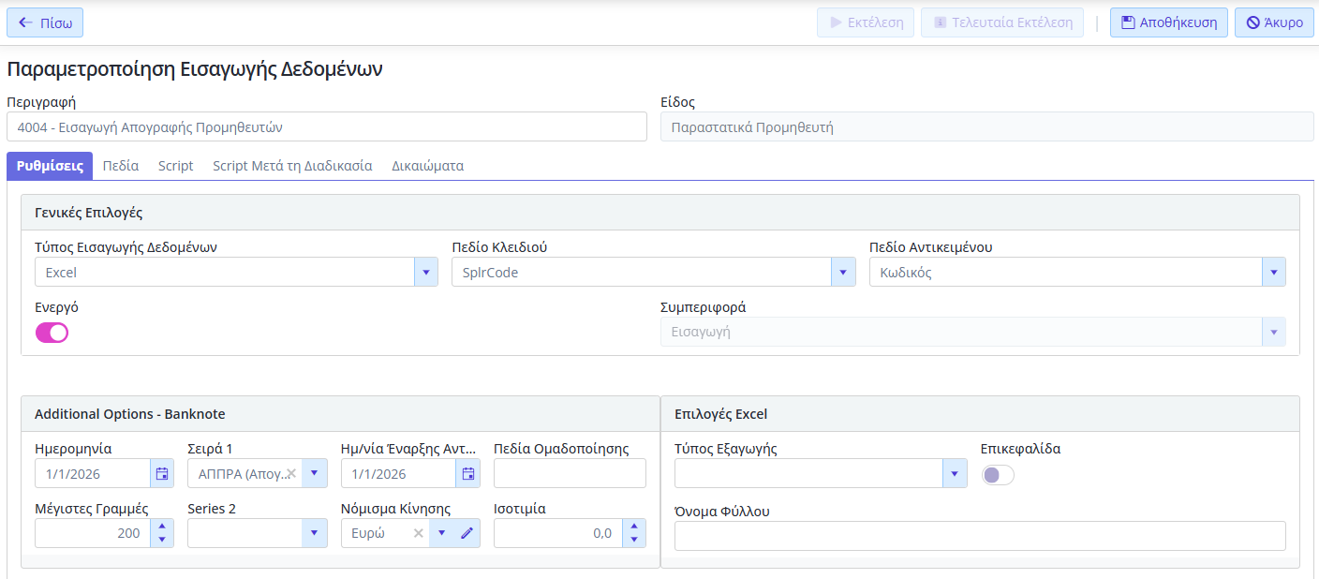Open the Πεδίο Κλειδιού dropdown
This screenshot has width=1319, height=579.
pyautogui.click(x=843, y=273)
